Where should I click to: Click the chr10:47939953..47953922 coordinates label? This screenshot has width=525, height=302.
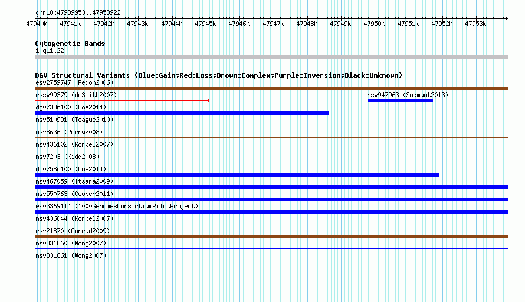(78, 12)
